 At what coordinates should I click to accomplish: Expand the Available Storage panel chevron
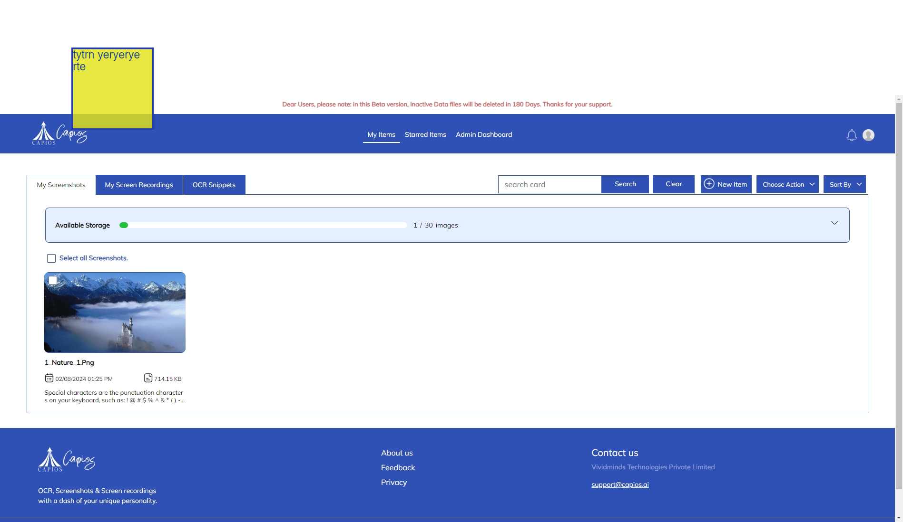click(834, 223)
